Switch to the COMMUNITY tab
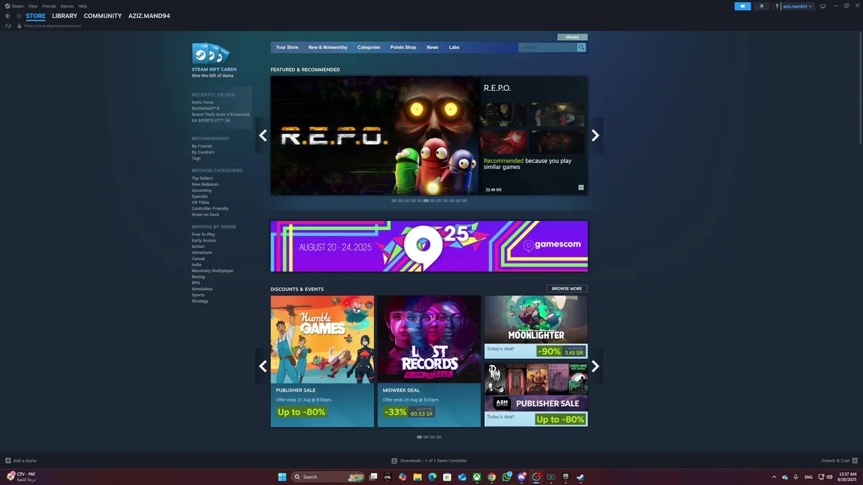This screenshot has height=485, width=863. (102, 15)
